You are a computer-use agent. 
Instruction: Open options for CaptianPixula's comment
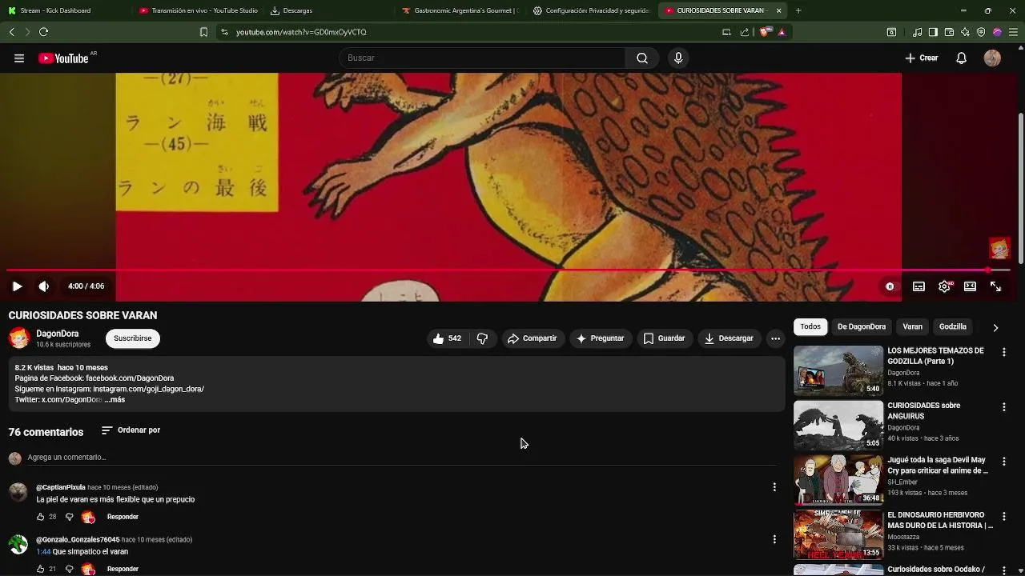click(774, 487)
